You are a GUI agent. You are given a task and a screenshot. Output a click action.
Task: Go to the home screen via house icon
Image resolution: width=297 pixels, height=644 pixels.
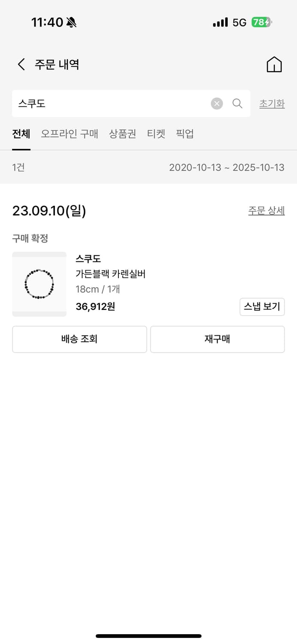tap(274, 65)
